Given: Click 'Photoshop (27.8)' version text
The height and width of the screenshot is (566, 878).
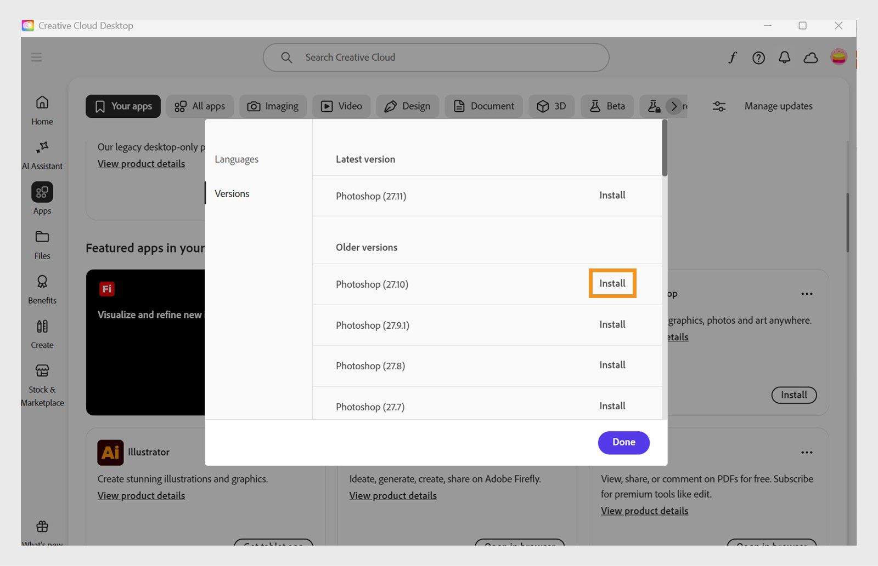Looking at the screenshot, I should click(x=370, y=366).
